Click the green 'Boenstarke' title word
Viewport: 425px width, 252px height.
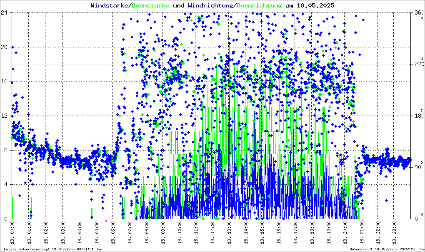click(x=150, y=5)
